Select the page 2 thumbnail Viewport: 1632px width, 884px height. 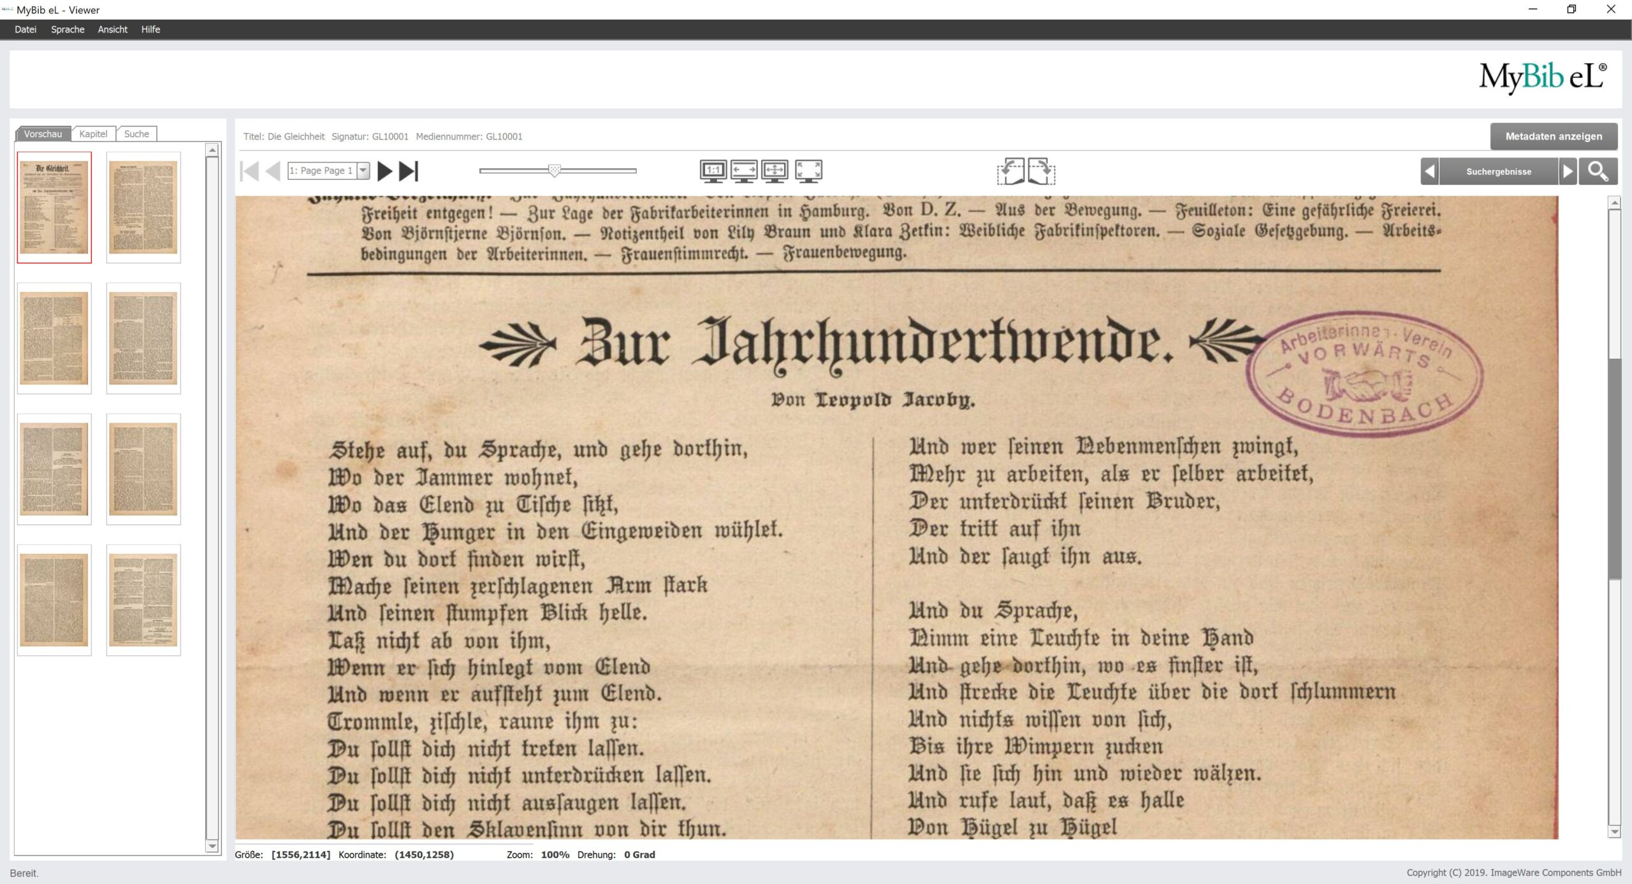tap(143, 207)
